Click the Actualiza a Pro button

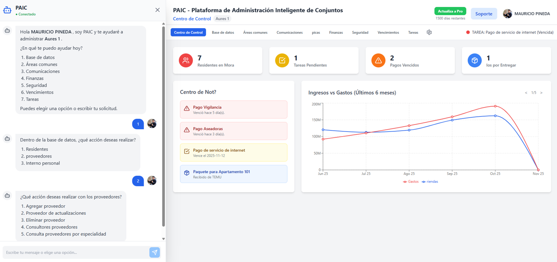point(450,11)
